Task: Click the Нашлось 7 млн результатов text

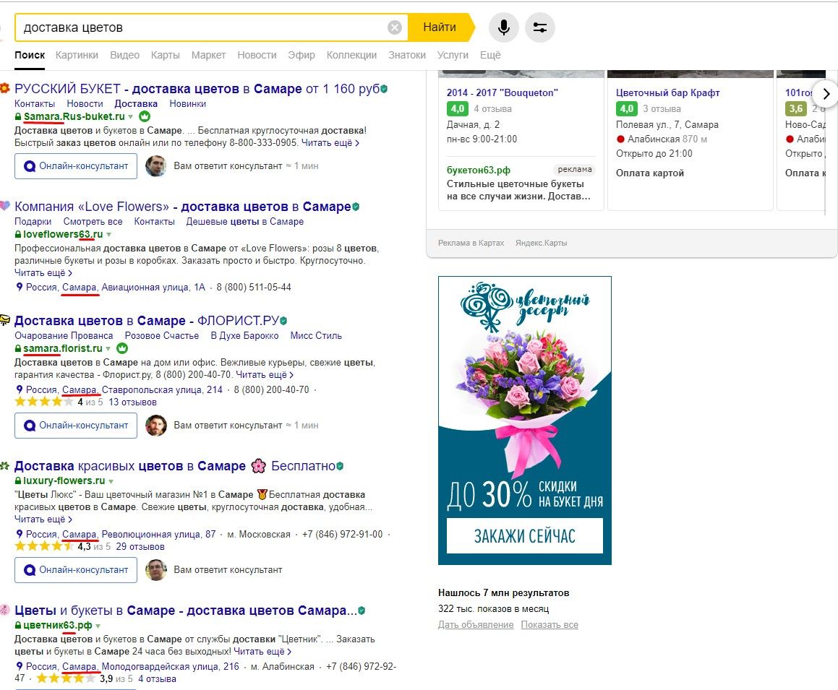Action: (503, 592)
